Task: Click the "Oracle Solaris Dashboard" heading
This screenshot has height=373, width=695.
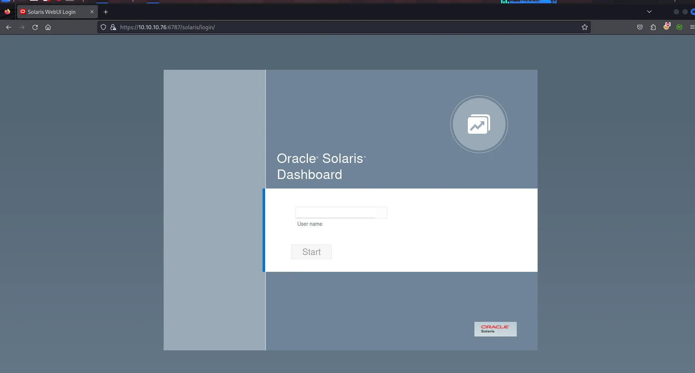Action: pyautogui.click(x=321, y=167)
